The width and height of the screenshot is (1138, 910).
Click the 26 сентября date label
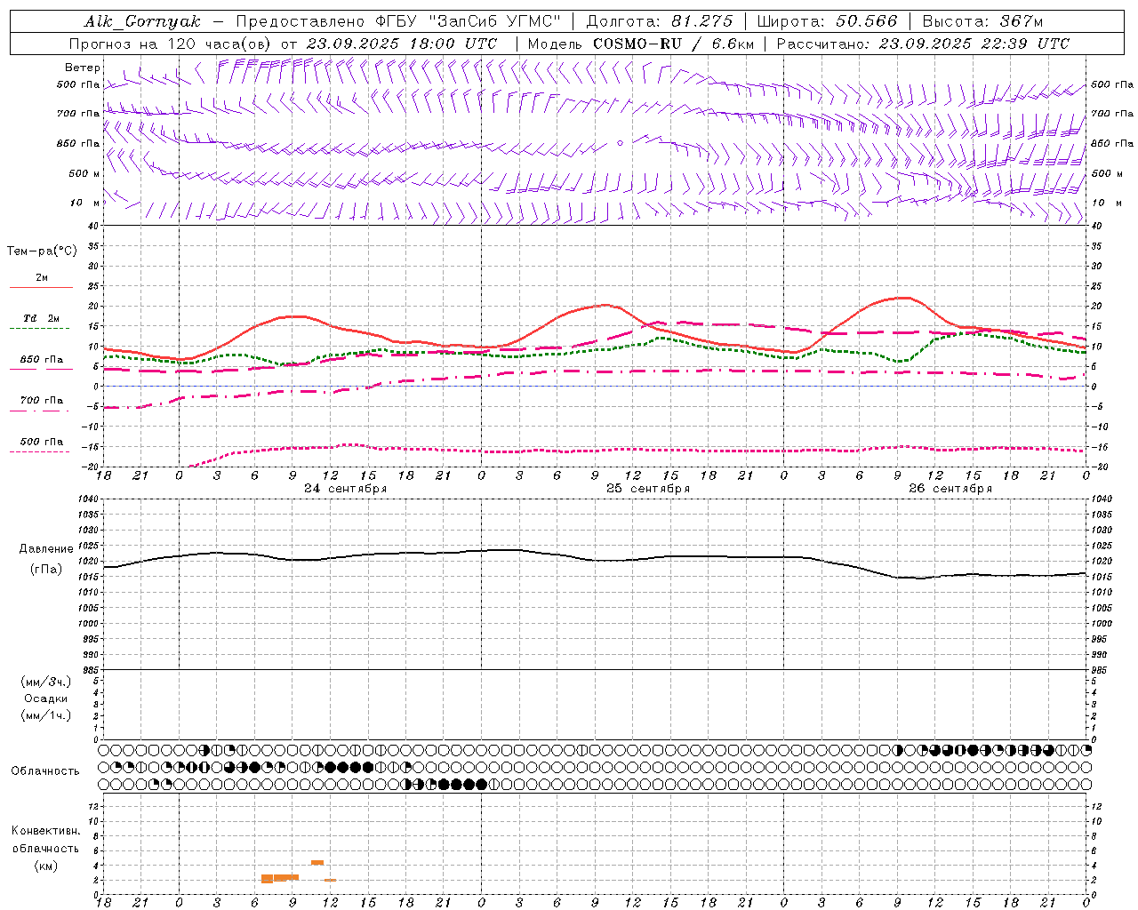tap(950, 489)
